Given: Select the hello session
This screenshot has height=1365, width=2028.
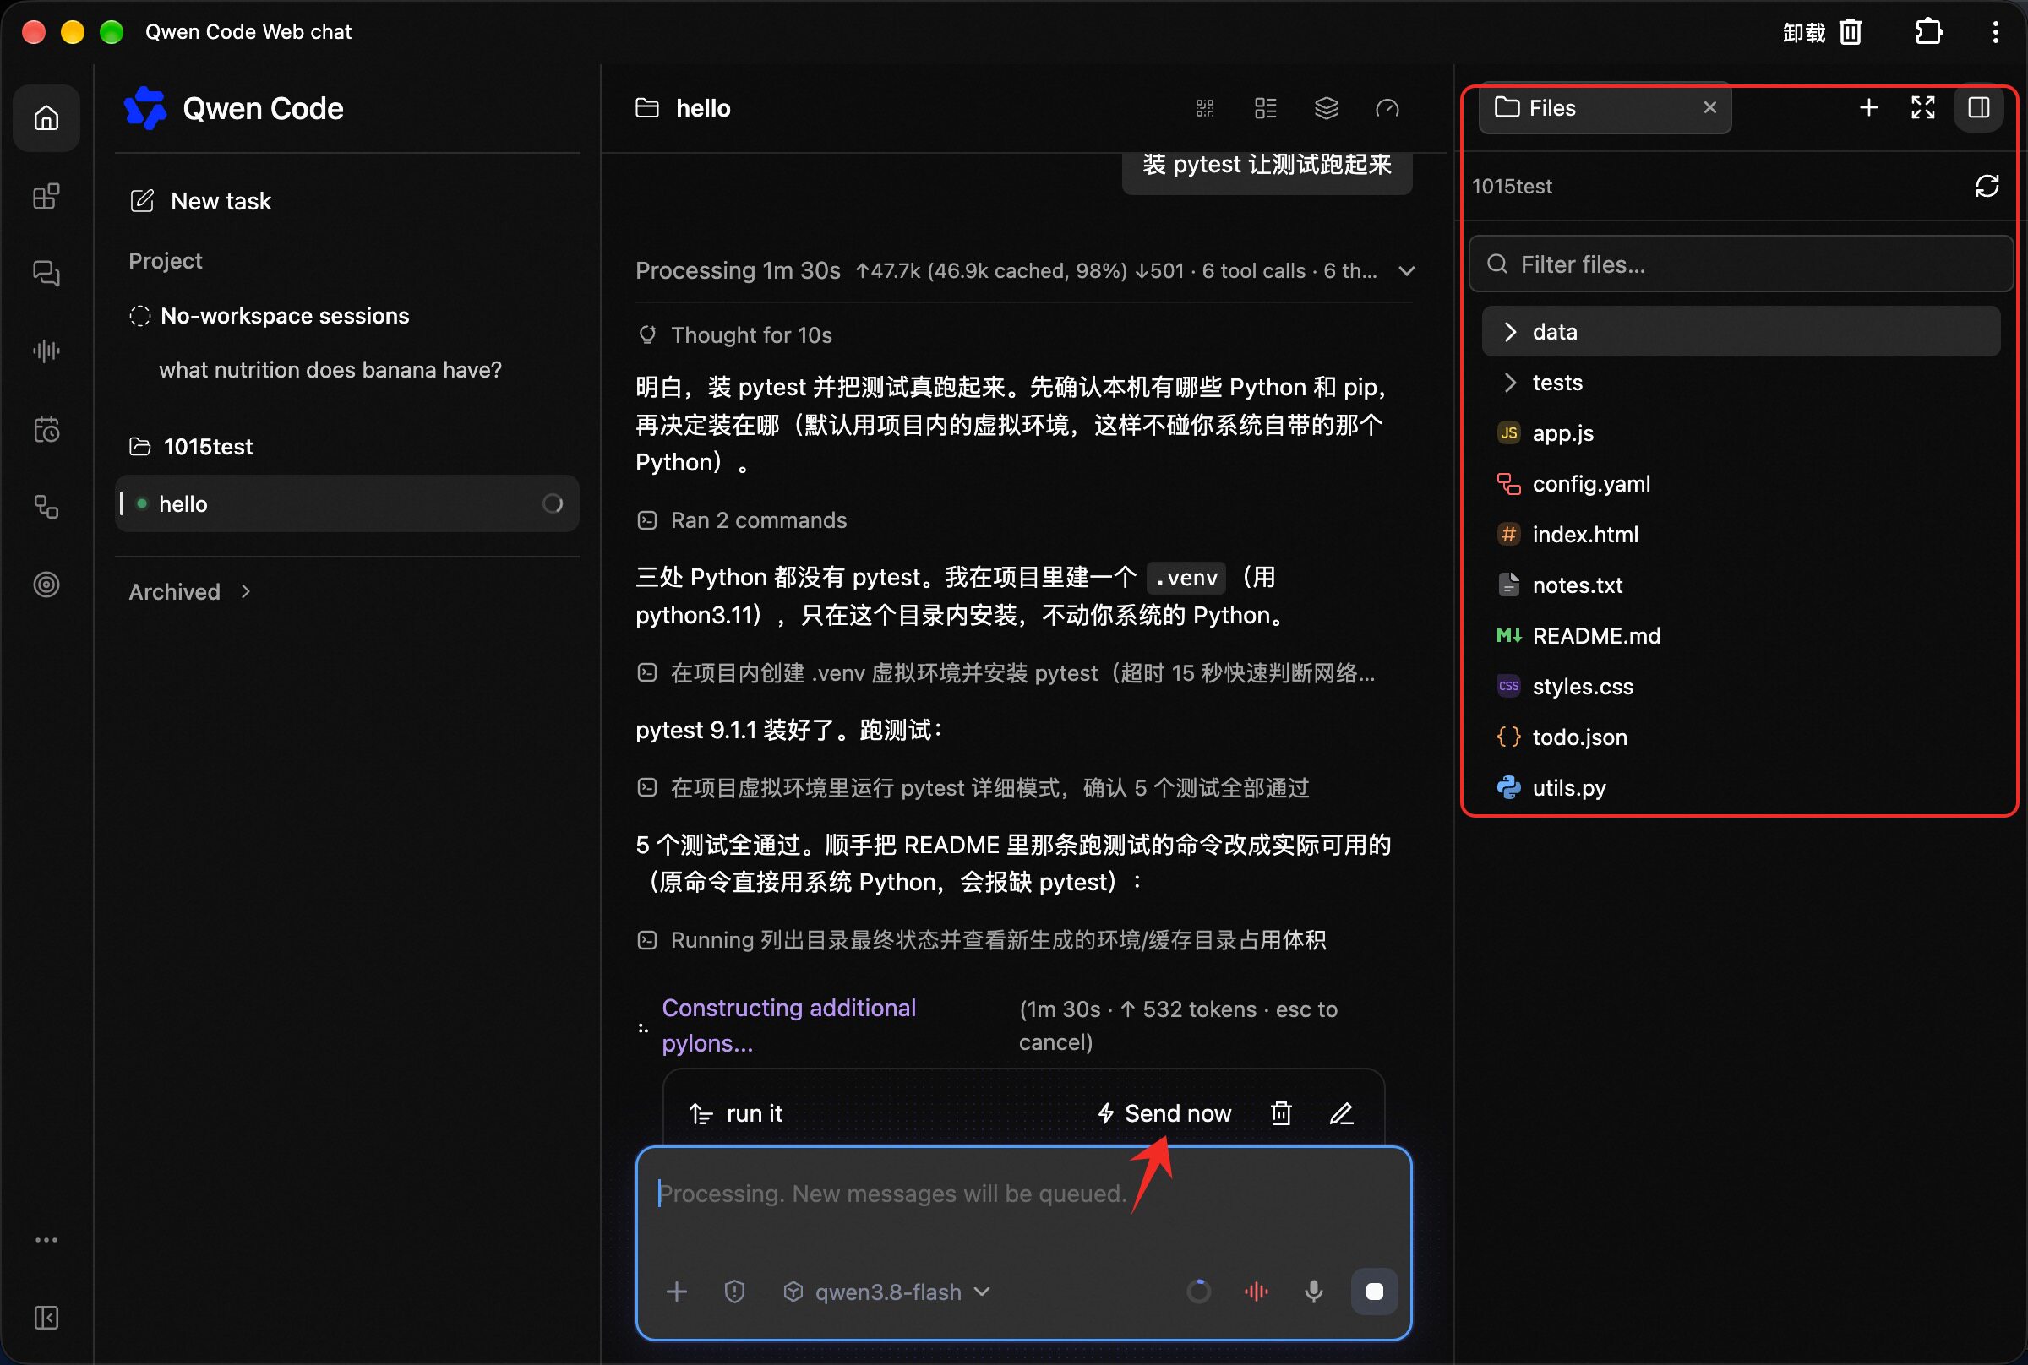Looking at the screenshot, I should point(346,503).
